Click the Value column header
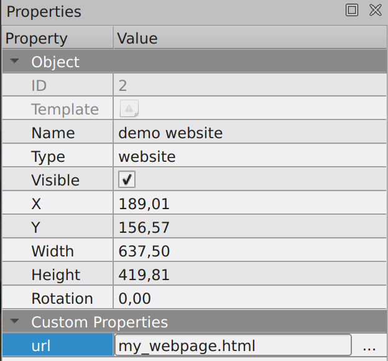 point(250,38)
